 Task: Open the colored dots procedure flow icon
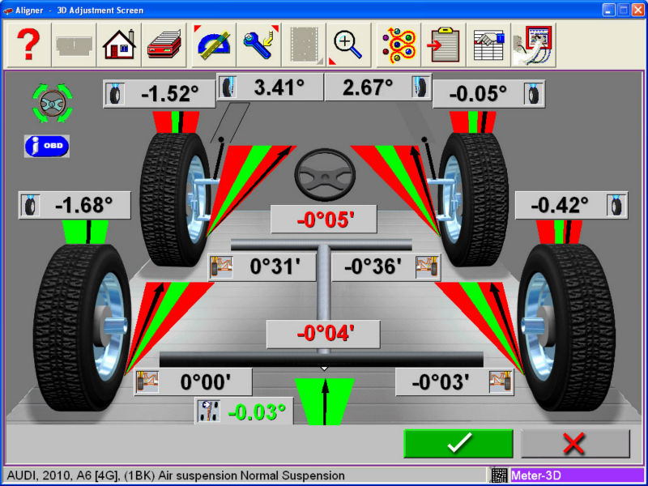(399, 45)
